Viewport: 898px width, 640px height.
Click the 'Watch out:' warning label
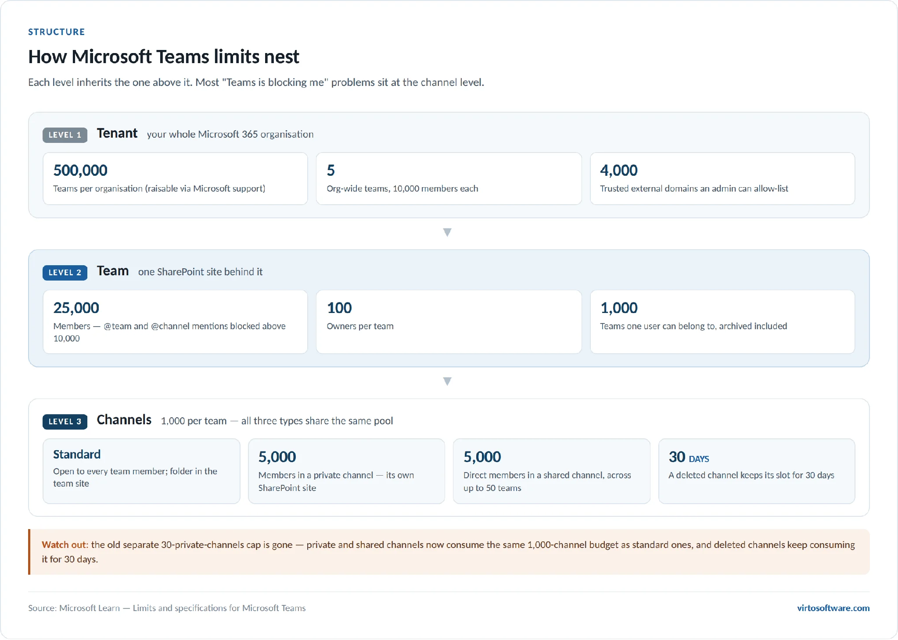coord(65,545)
